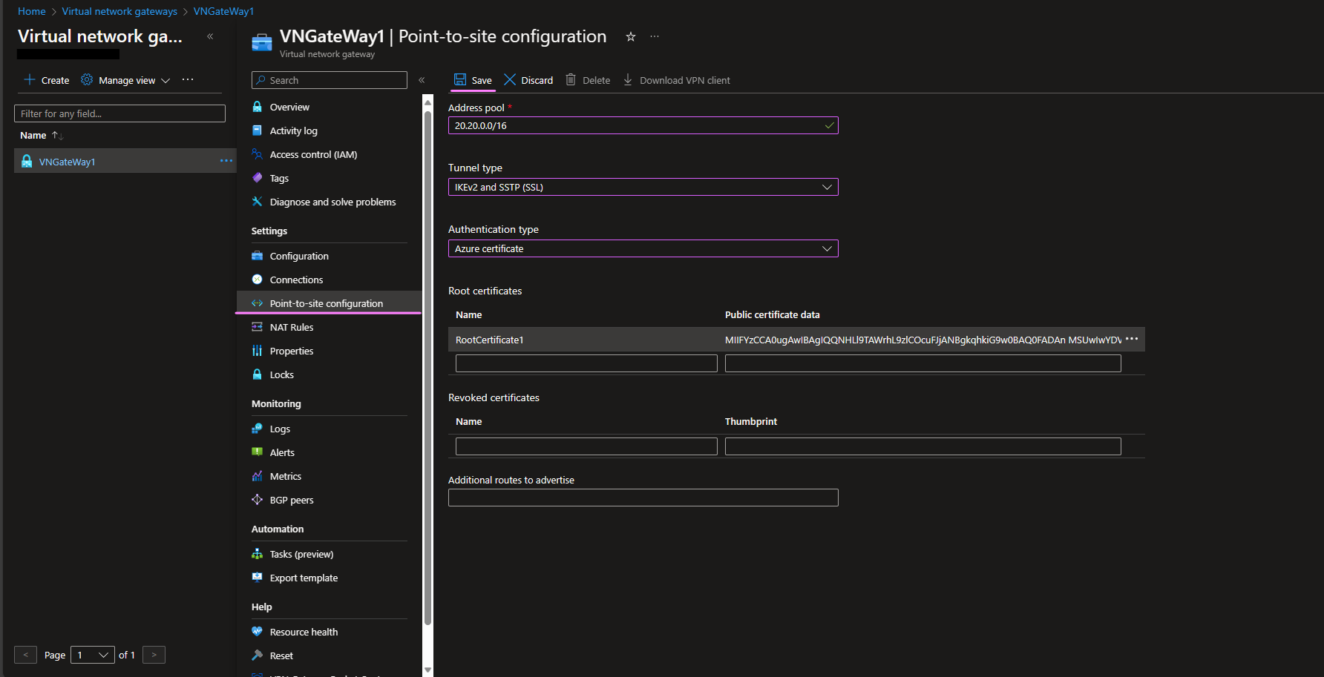Expand the Tunnel type dropdown

(x=643, y=187)
